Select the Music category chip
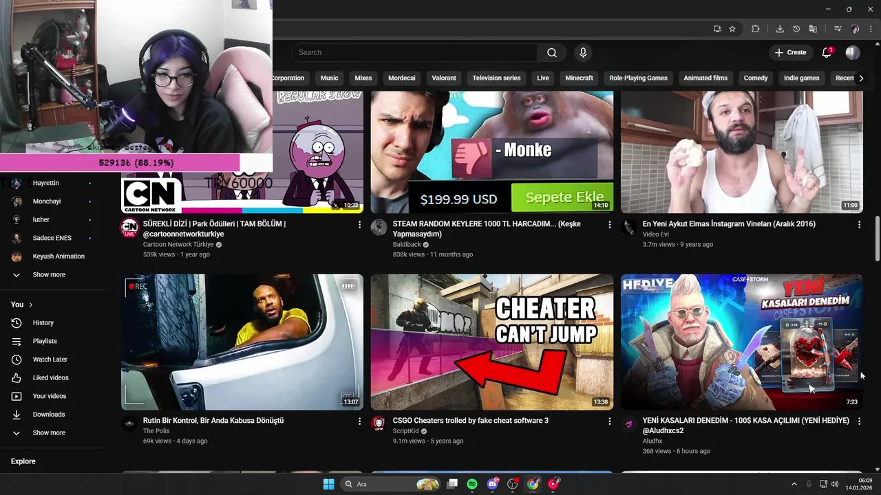Screen dimensions: 881x495 point(329,78)
